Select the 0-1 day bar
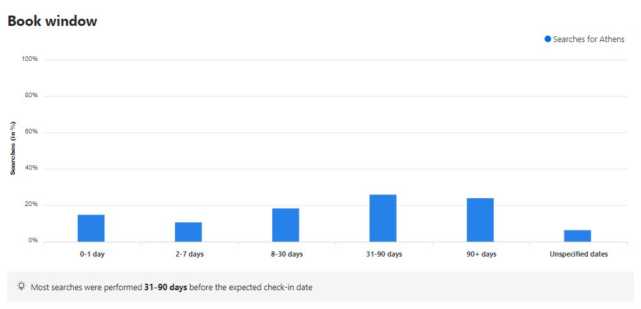The height and width of the screenshot is (309, 641). 91,228
